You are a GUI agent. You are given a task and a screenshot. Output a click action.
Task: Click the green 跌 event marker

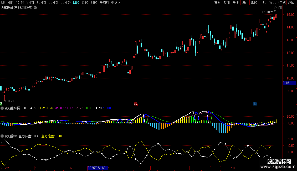point(1,104)
